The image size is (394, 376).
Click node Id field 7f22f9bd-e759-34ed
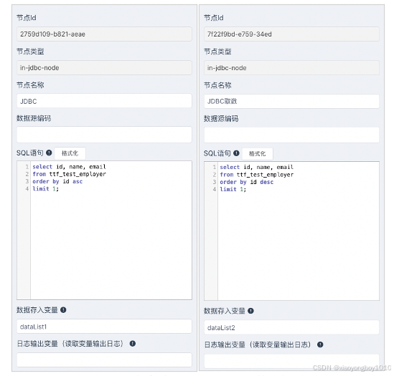point(291,34)
